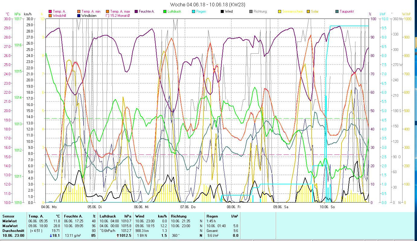The width and height of the screenshot is (417, 241).
Task: Select the Temp. A. min legend color box
Action: 79,11
